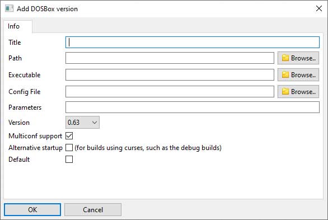
Task: Enable the Alternative startup checkbox
Action: coord(69,147)
